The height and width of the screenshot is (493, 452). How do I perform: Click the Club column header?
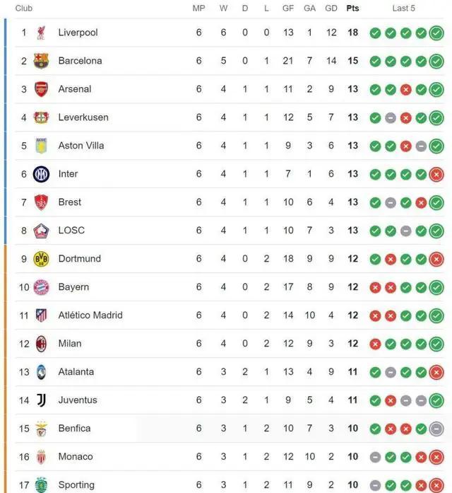click(24, 8)
